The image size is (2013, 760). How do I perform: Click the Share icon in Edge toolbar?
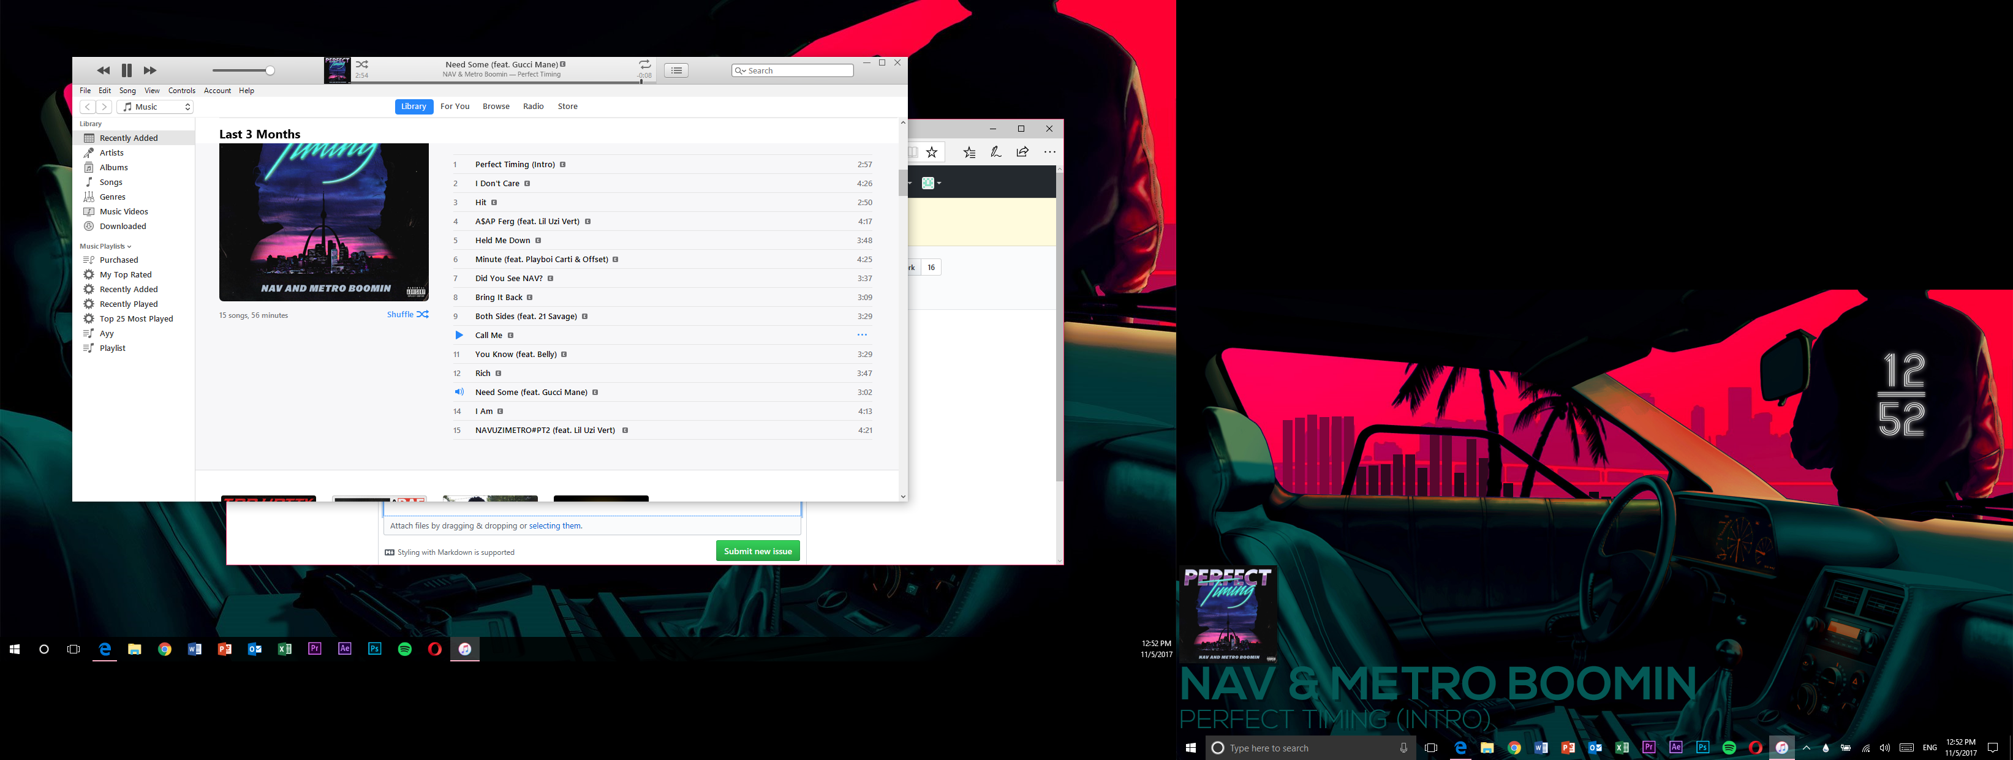[1022, 151]
